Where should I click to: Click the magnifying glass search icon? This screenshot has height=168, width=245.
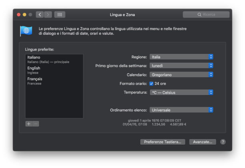pos(199,15)
